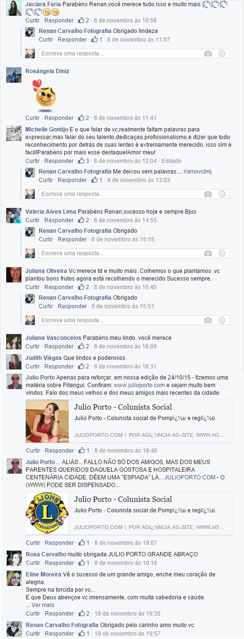244x639 pixels.
Task: Open emoji picker in Valeria Alves Lima's reply box
Action: point(222,253)
